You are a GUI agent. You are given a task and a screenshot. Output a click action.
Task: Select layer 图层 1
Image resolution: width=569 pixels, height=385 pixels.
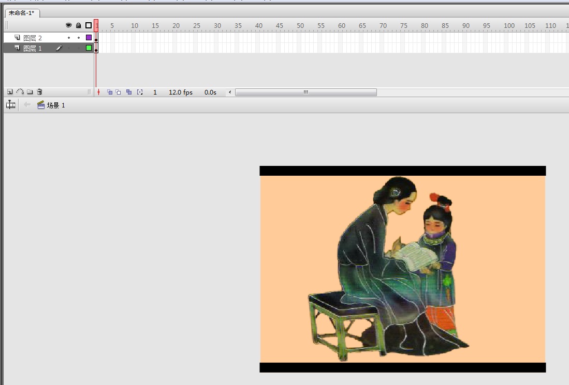click(x=33, y=48)
